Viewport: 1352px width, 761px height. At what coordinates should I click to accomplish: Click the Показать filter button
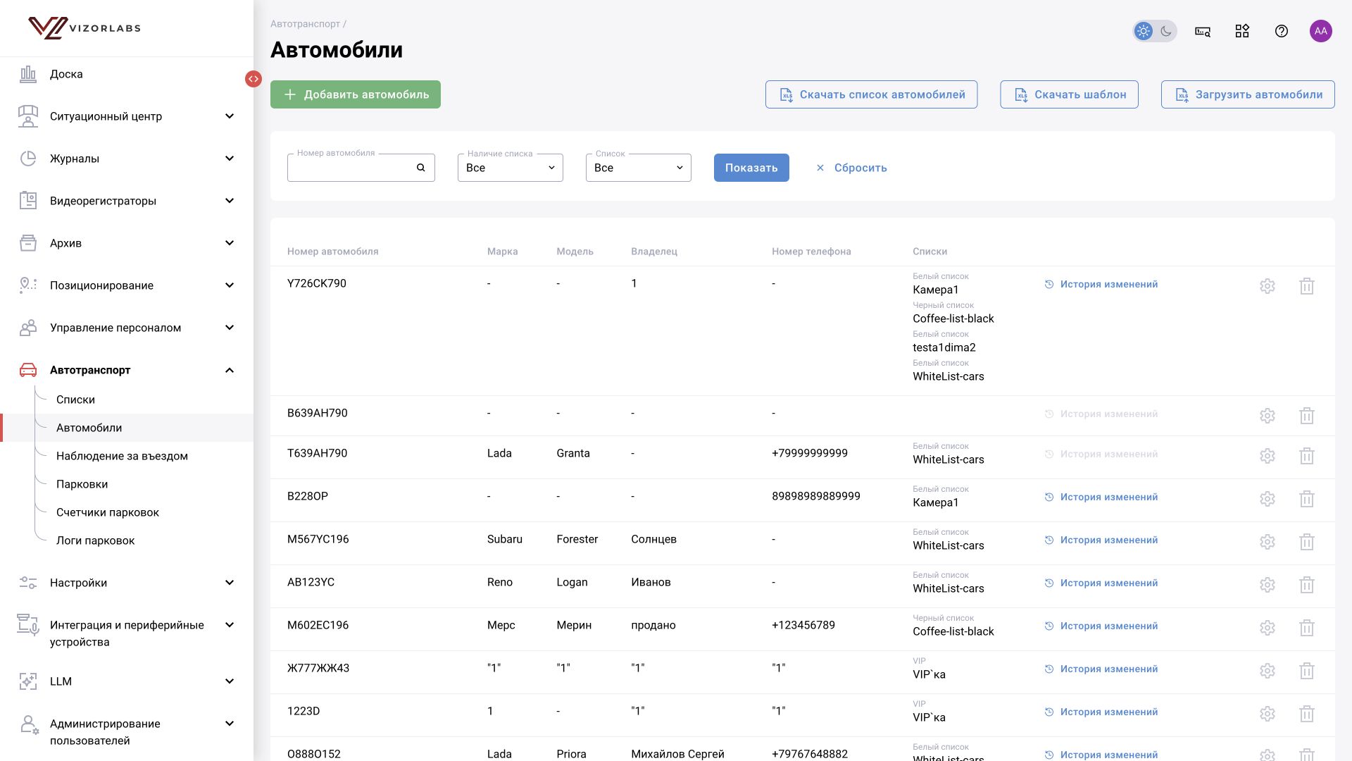[751, 168]
